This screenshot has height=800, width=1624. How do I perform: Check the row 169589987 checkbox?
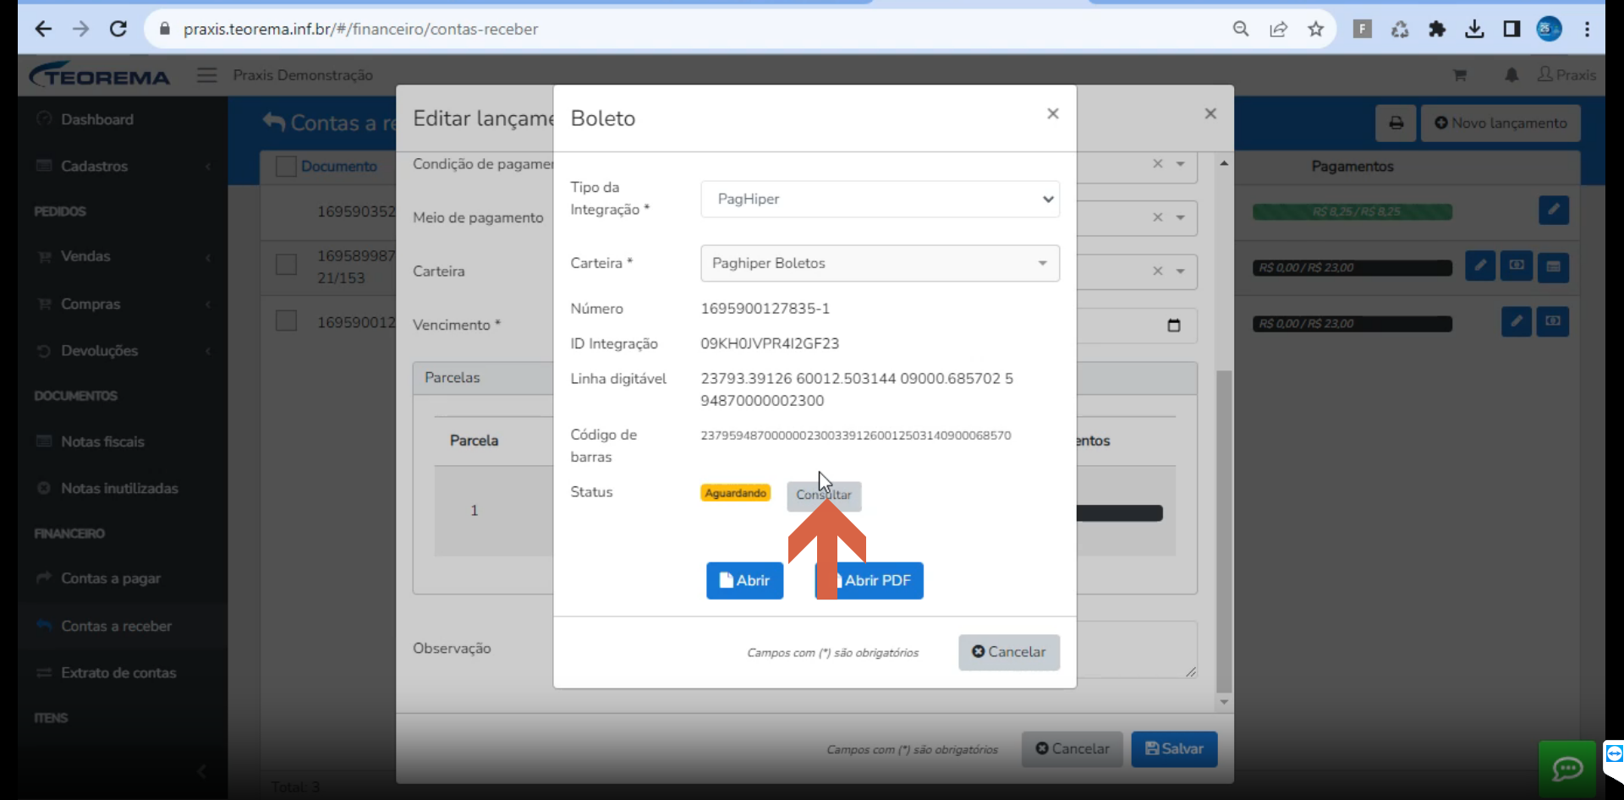[x=286, y=265]
